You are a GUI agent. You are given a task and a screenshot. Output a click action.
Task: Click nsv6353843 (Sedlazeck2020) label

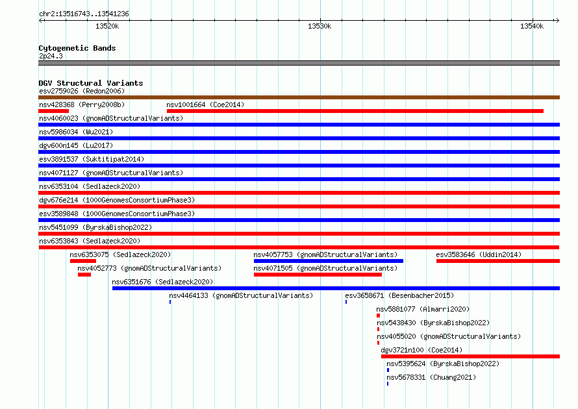click(x=90, y=241)
